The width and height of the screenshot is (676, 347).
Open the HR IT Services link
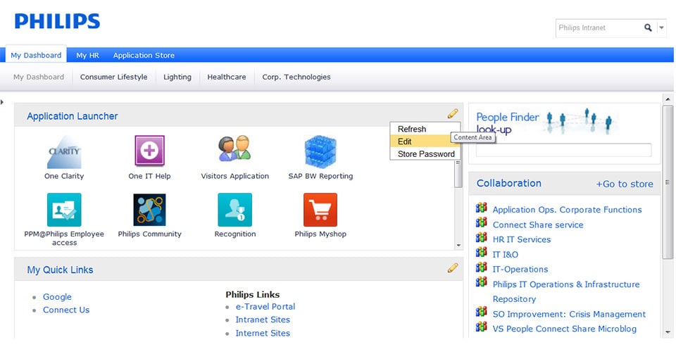(x=522, y=240)
